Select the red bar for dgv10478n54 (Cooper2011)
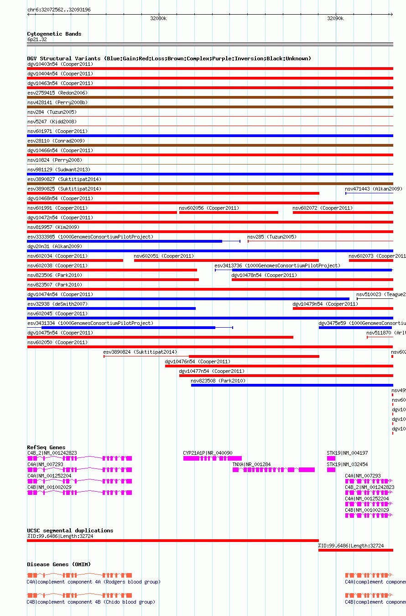The width and height of the screenshot is (406, 616). (312, 280)
